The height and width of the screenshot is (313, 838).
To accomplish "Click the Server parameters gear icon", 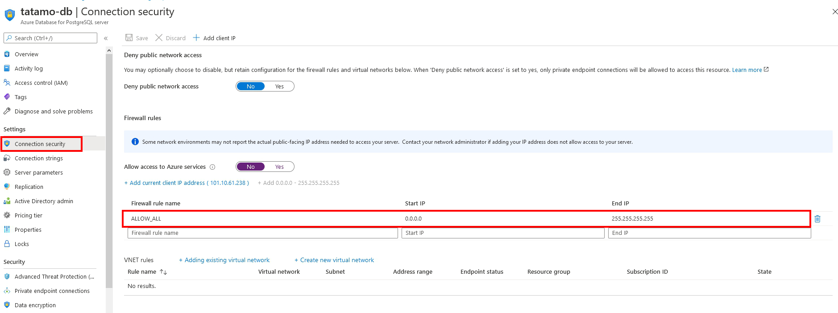I will (7, 172).
